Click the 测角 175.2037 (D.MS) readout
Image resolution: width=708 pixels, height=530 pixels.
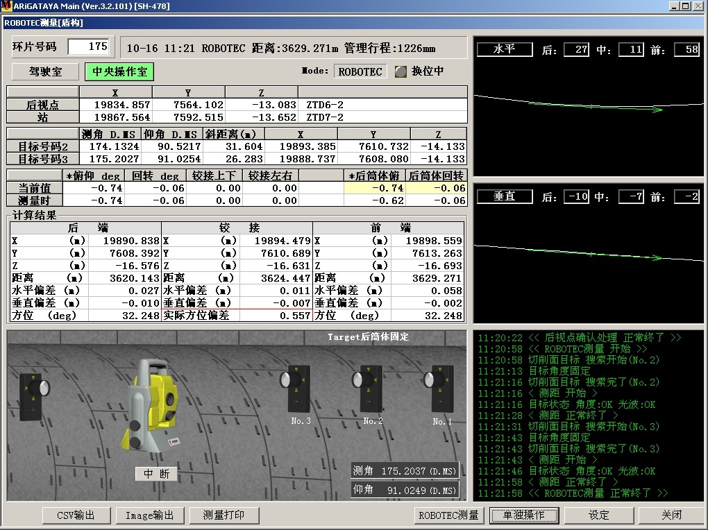coord(405,471)
